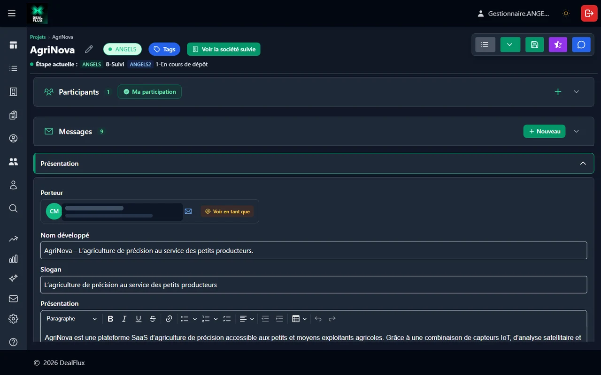
Task: Insert a numbered list in editor
Action: [x=206, y=319]
